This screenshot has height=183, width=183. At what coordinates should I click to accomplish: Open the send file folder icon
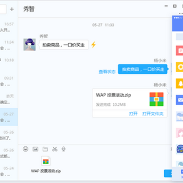(45, 149)
